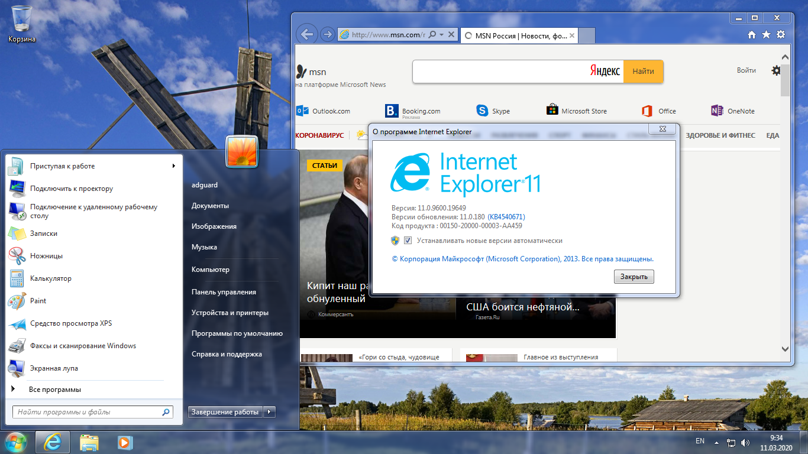Open the Skype shortcut icon
This screenshot has width=808, height=454.
pos(482,111)
